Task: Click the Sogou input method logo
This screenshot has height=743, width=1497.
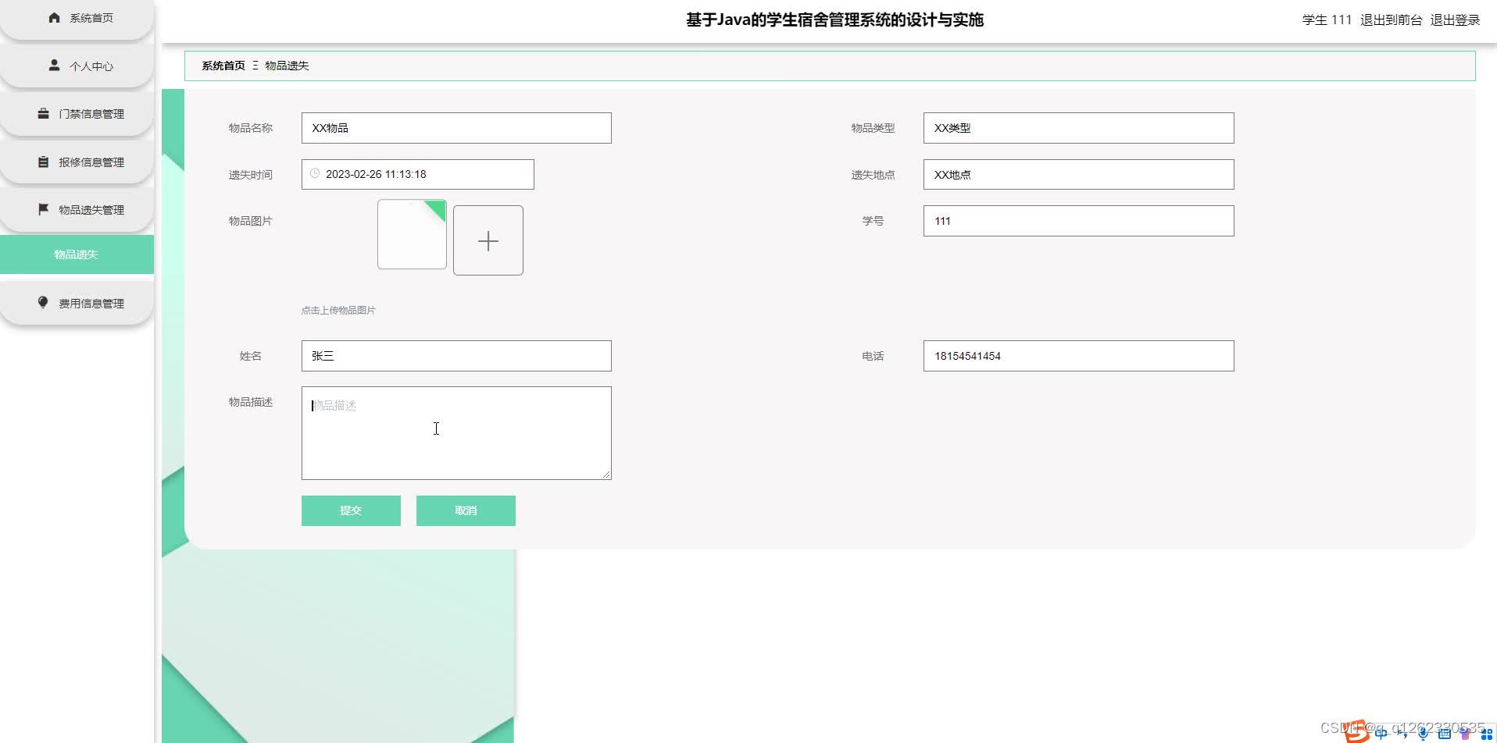Action: 1357,731
